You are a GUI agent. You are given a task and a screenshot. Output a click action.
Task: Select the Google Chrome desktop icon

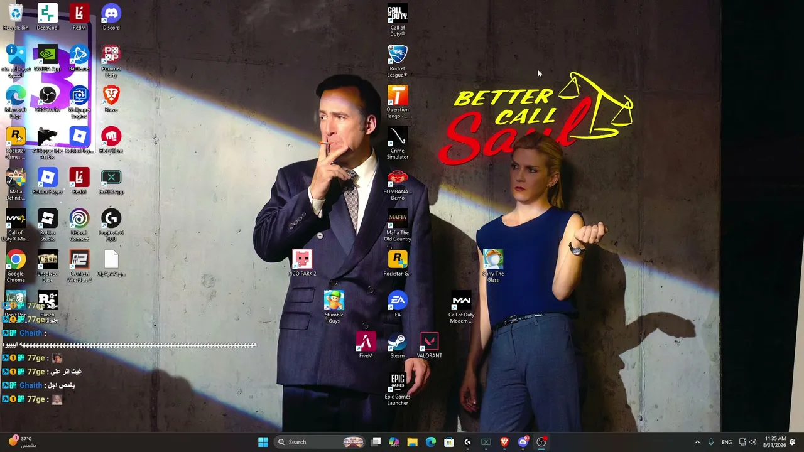(16, 267)
